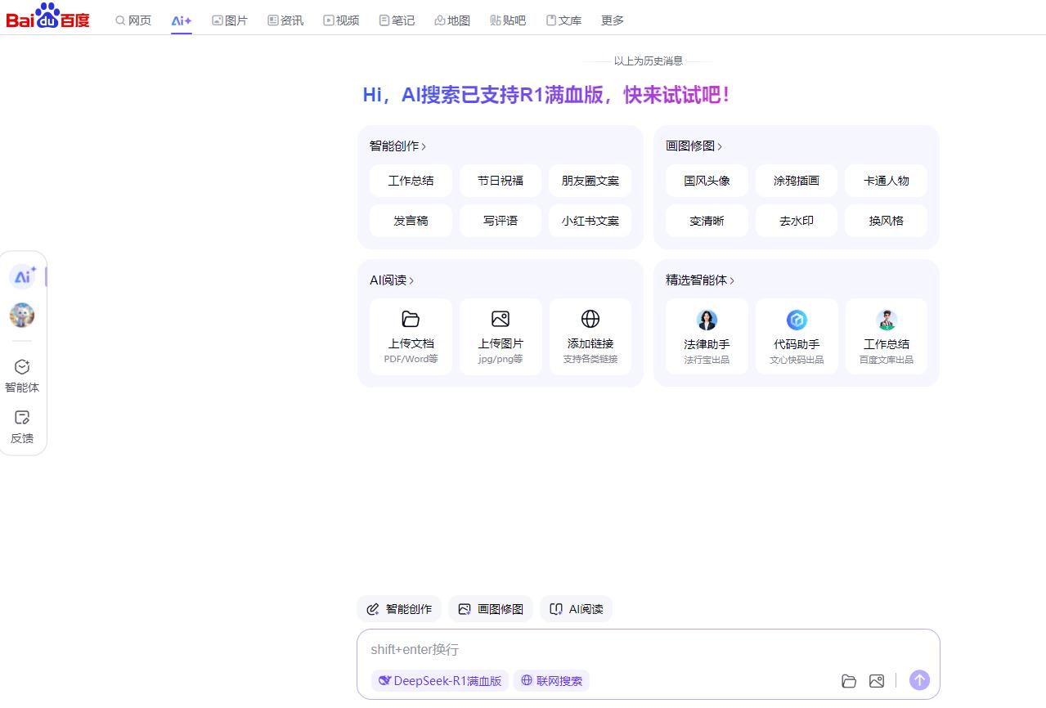The image size is (1046, 708).
Task: Select the Ai+ tab
Action: [182, 20]
